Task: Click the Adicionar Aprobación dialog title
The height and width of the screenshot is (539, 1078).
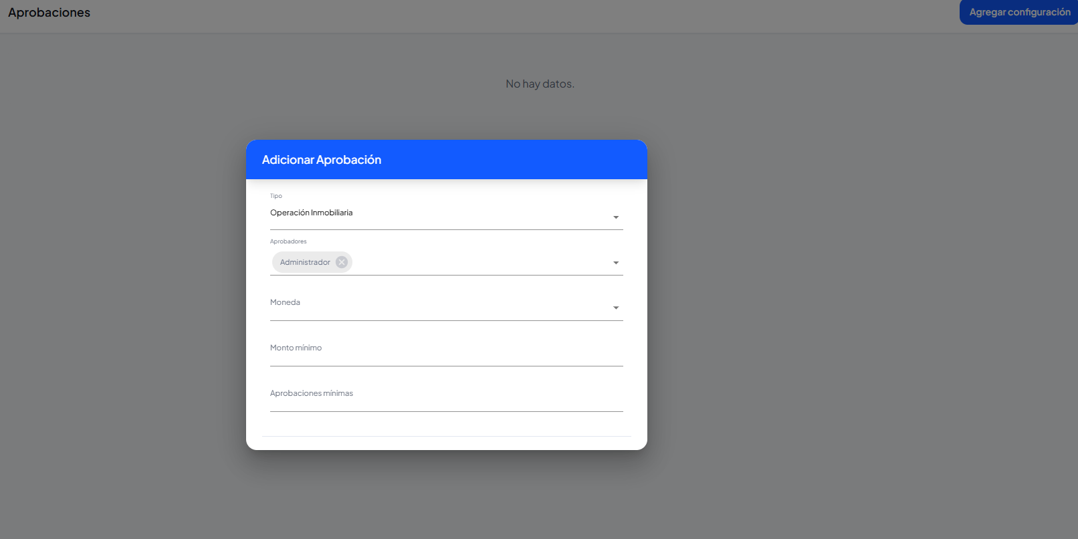Action: pos(322,160)
